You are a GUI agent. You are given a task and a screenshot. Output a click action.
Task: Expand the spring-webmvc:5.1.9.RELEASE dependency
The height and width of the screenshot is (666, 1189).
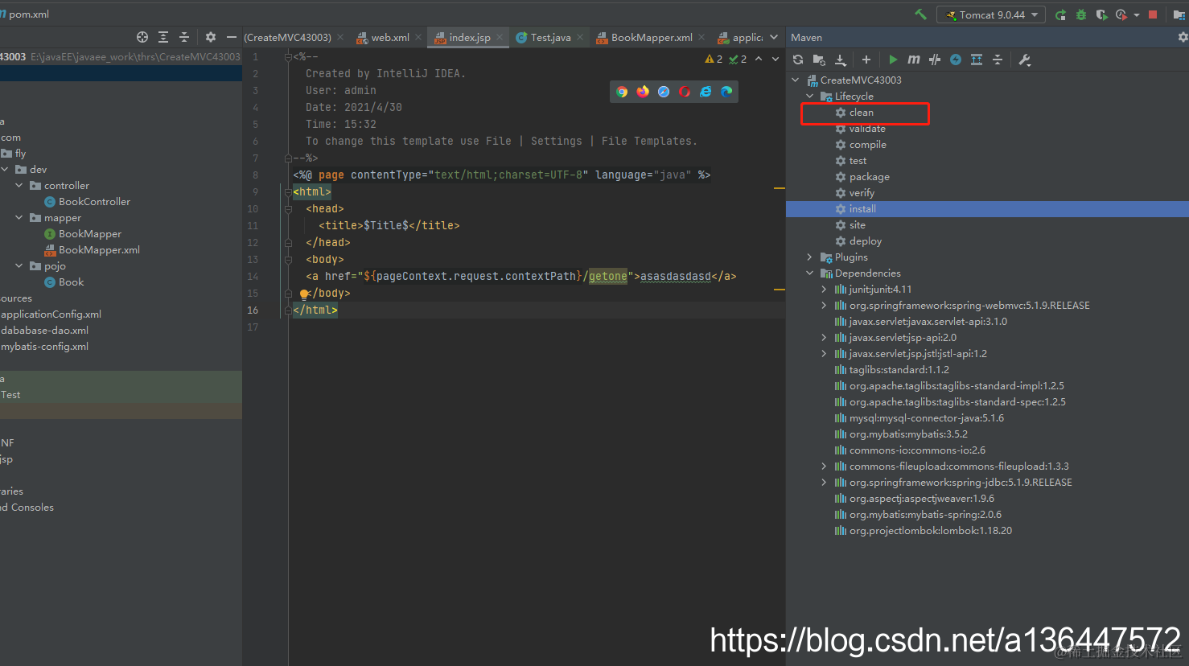(824, 306)
